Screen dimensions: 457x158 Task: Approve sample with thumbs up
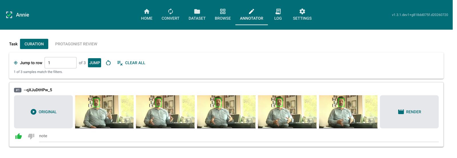[19, 136]
